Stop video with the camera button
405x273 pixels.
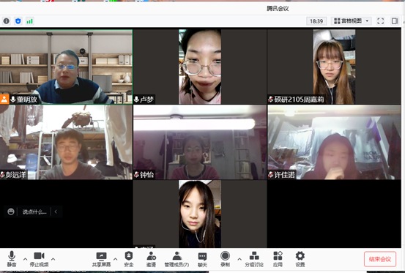tap(39, 259)
